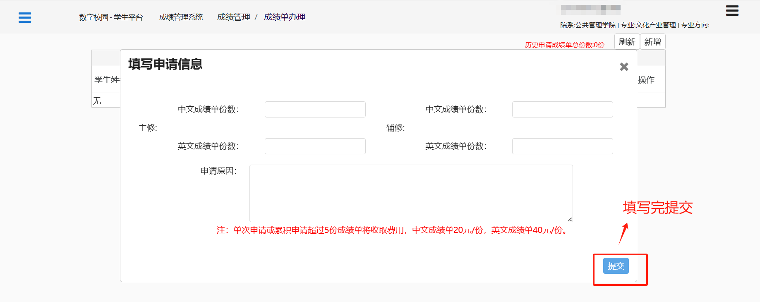Focus the 辅修 英文成绩单份数 input
This screenshot has height=302, width=760.
click(562, 146)
